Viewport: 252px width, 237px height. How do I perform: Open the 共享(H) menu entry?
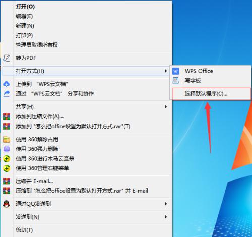tap(86, 107)
